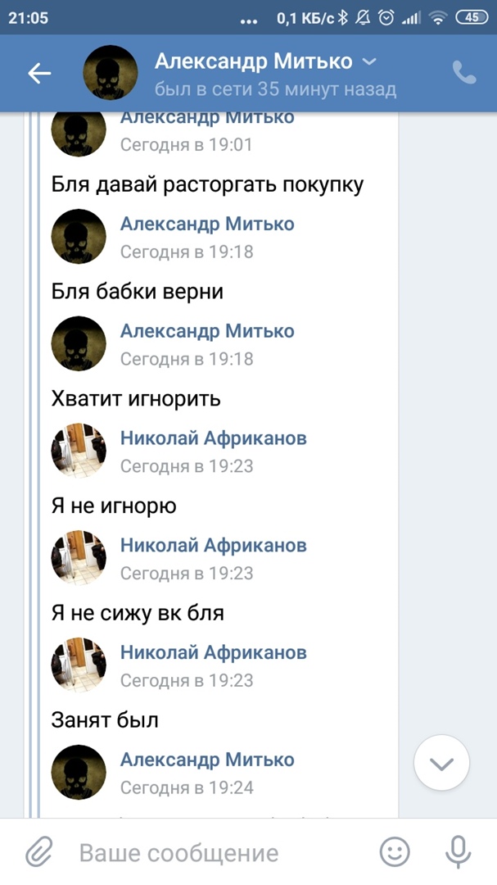The height and width of the screenshot is (885, 497).
Task: Open the emoji smiley picker
Action: (x=395, y=852)
